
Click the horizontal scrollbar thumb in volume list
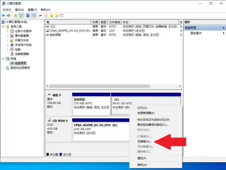[99, 86]
